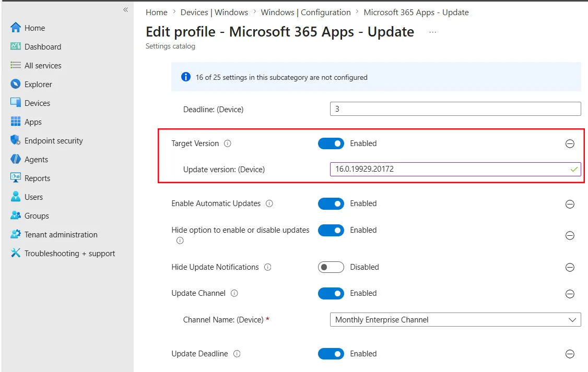Open the ellipsis menu beside profile title

(433, 32)
